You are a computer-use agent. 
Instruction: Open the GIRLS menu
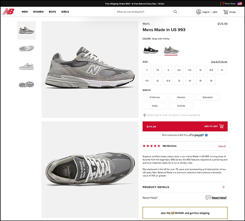(65, 12)
